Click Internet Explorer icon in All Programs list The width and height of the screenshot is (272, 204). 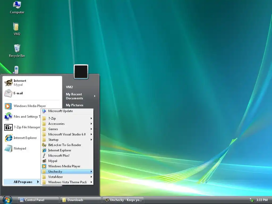(44, 150)
